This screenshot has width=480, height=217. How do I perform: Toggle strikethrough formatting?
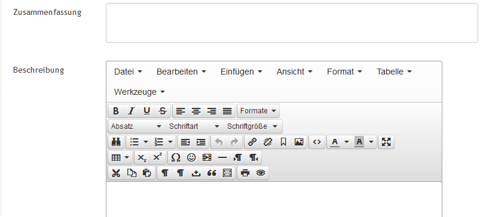[163, 111]
